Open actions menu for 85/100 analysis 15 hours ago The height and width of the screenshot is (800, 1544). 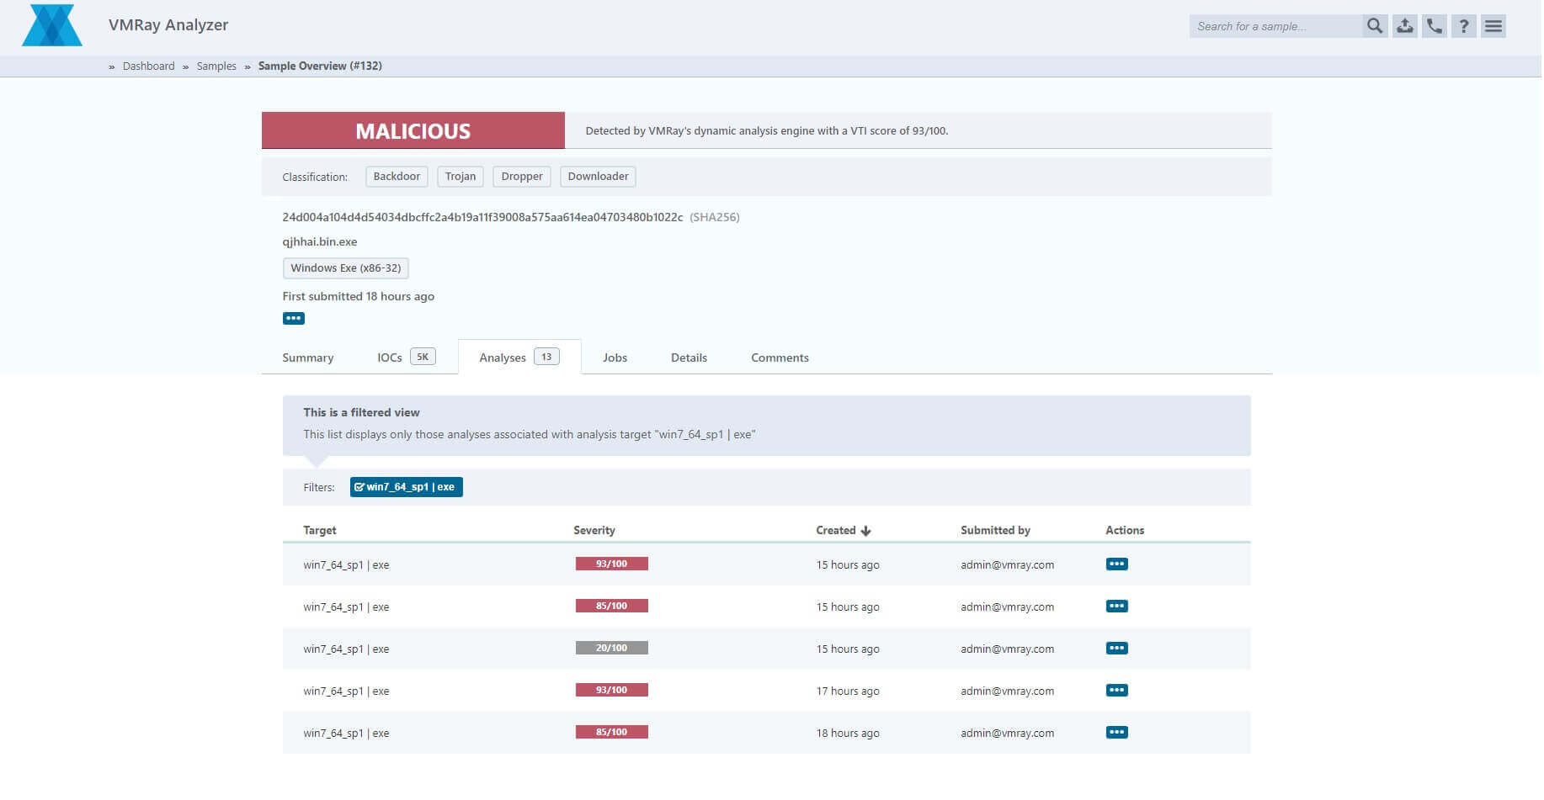[1117, 607]
